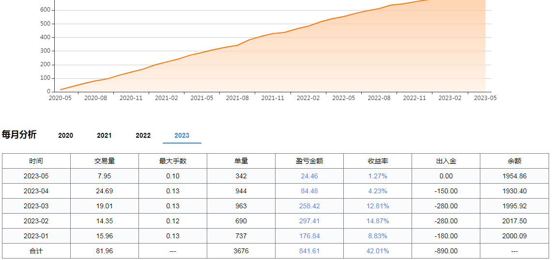Click the 3676 total orders cell

pyautogui.click(x=241, y=251)
